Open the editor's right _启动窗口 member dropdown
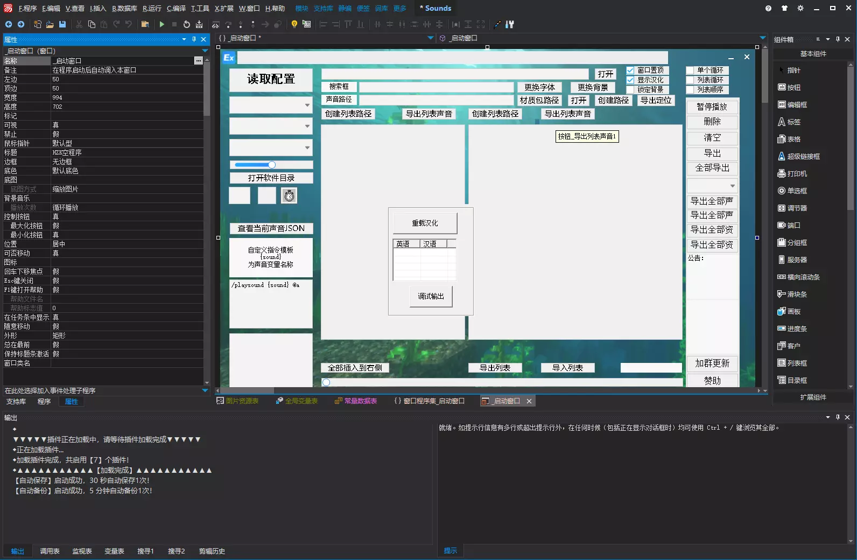 (763, 38)
